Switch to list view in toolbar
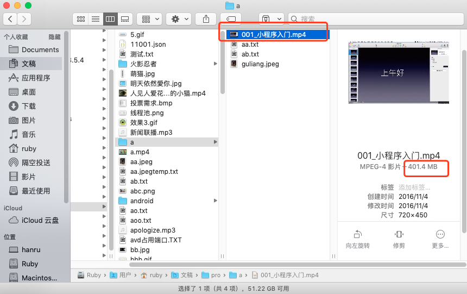The image size is (467, 294). (x=96, y=19)
